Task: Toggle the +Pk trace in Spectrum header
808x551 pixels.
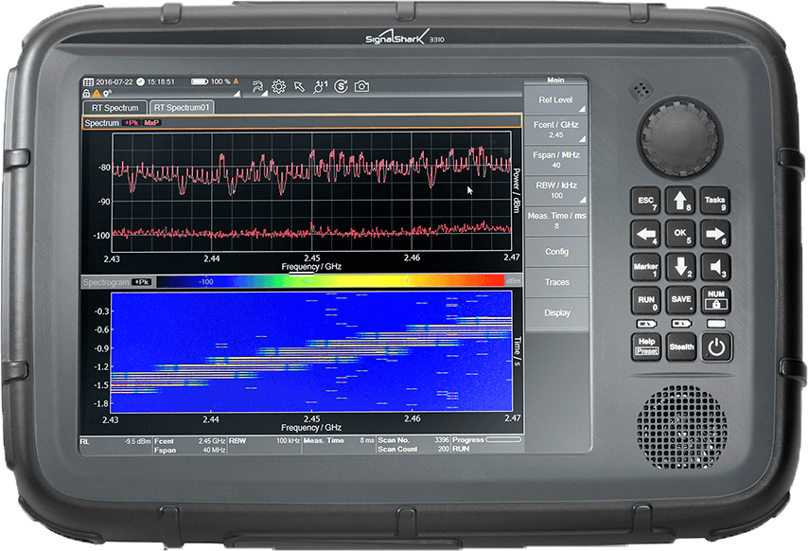Action: click(x=132, y=123)
